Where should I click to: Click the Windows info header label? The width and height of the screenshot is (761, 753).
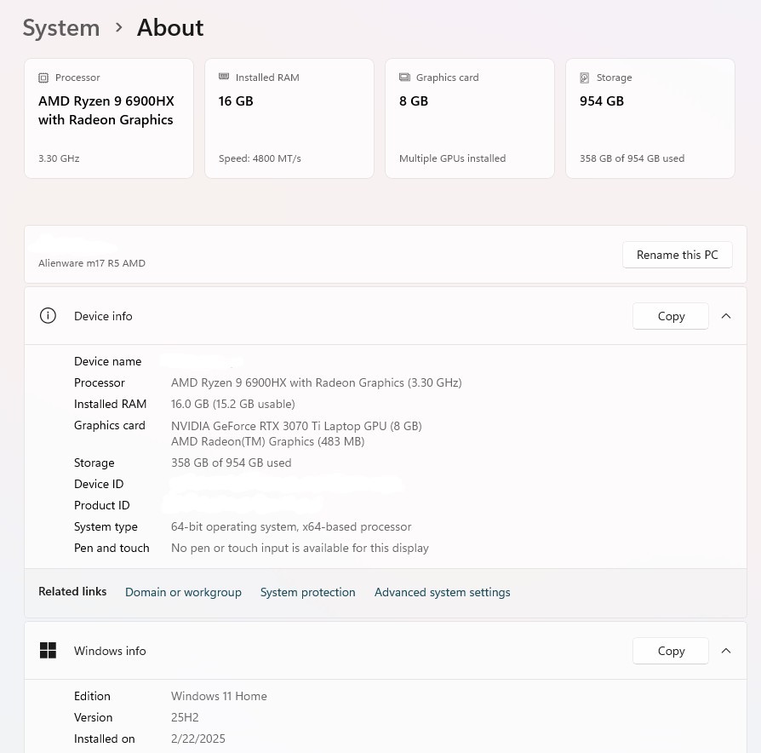tap(110, 651)
